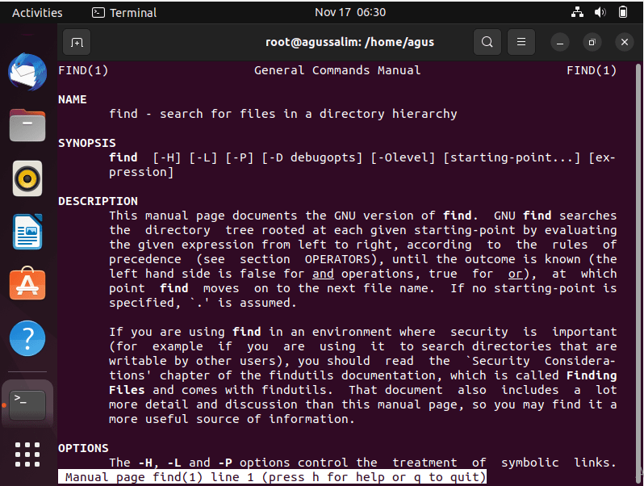Click the left "FIND(1)" header text

[x=83, y=71]
